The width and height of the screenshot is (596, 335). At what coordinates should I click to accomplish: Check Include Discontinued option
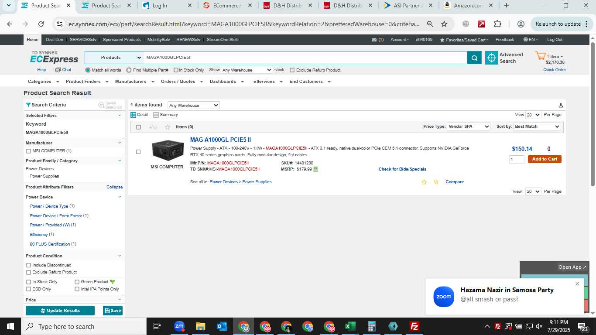tap(29, 265)
